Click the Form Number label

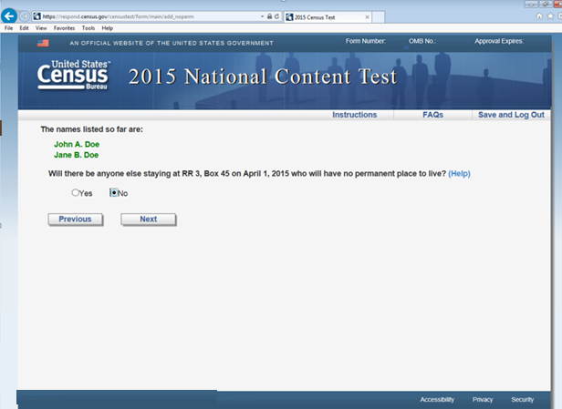366,41
